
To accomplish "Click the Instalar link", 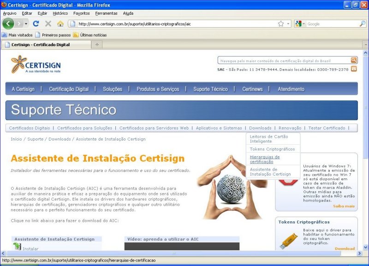I will pyautogui.click(x=30, y=248).
